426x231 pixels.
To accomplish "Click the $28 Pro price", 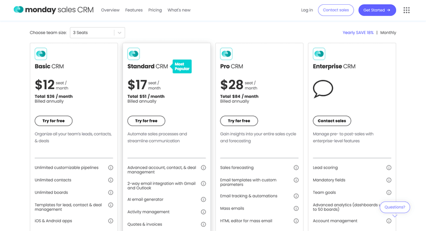I will [232, 85].
